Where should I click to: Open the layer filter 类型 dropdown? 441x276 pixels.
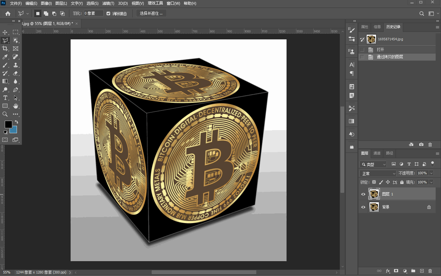373,164
